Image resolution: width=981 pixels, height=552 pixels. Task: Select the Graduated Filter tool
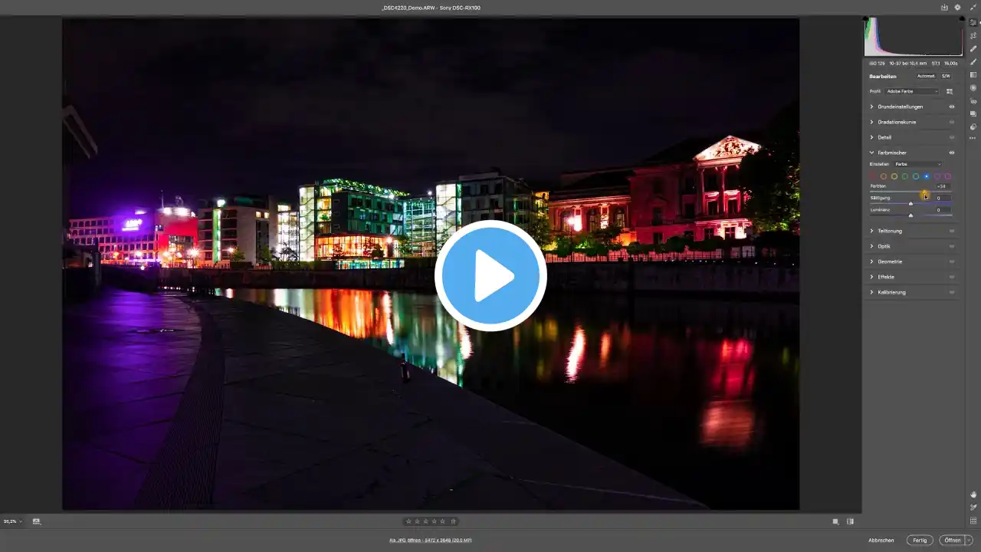[x=973, y=74]
